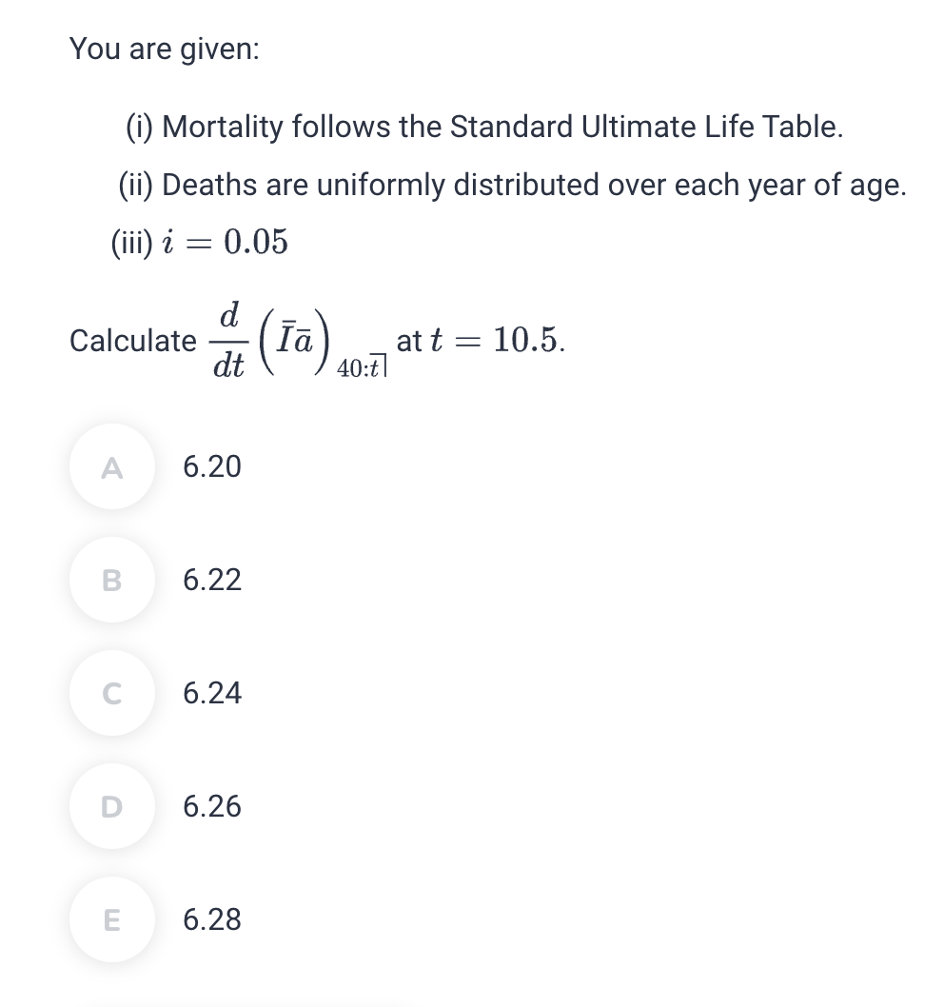Click the uniformly distributed deaths statement
This screenshot has width=944, height=1007.
click(510, 185)
